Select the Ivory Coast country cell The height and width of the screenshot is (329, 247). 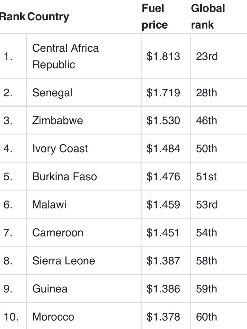click(x=60, y=149)
